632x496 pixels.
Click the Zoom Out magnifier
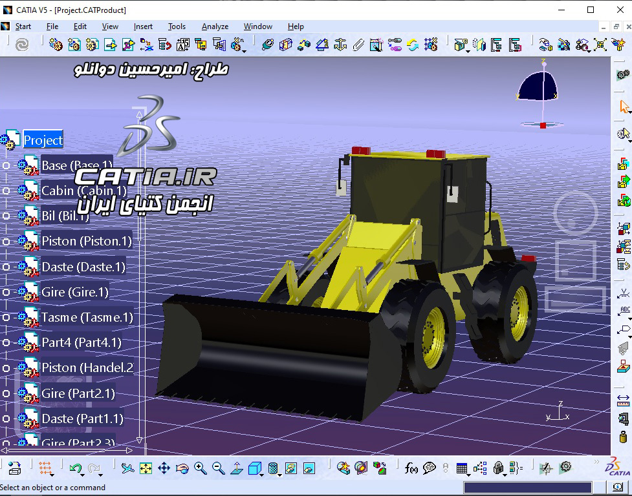(219, 468)
